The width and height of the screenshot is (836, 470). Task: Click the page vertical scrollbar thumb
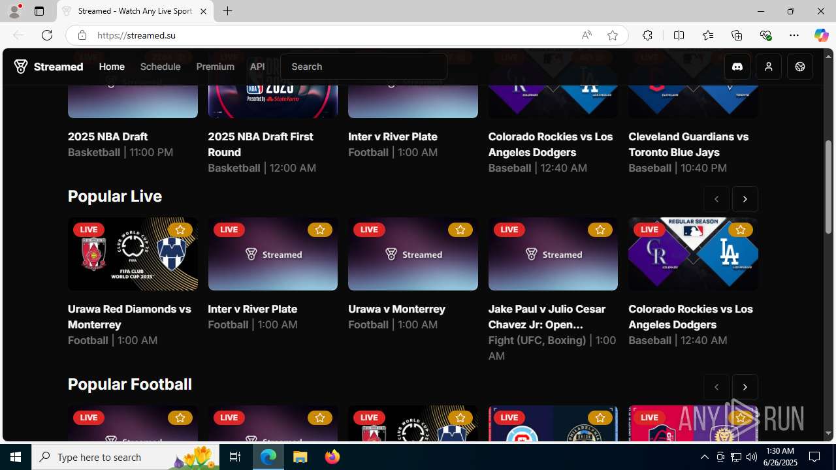point(829,187)
